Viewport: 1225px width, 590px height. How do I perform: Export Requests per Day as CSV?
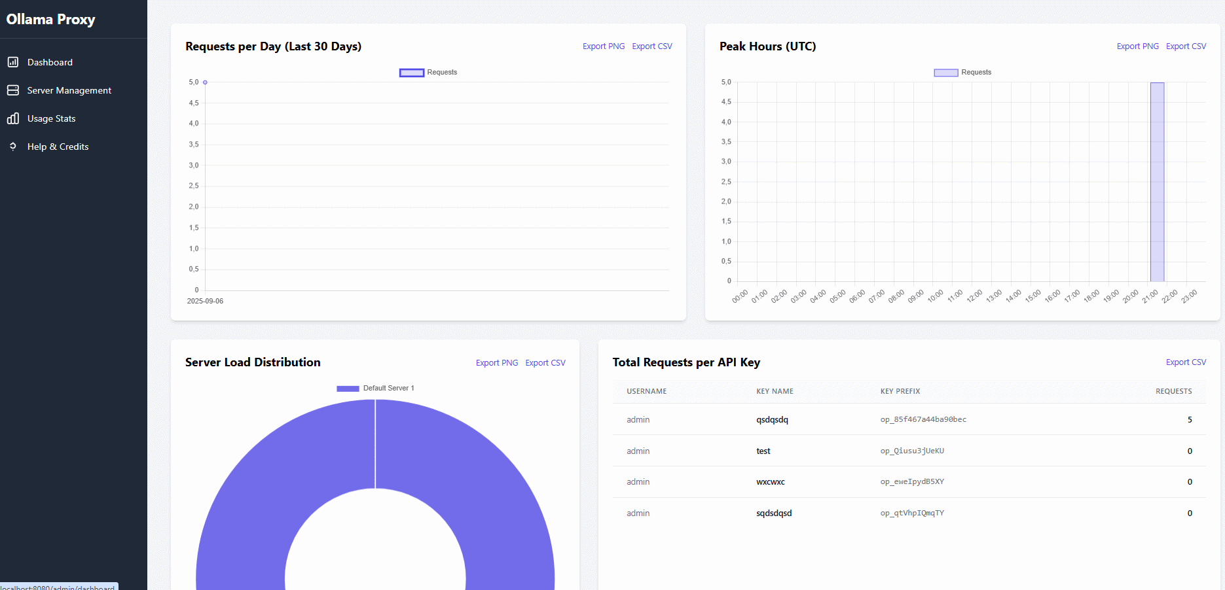tap(651, 46)
